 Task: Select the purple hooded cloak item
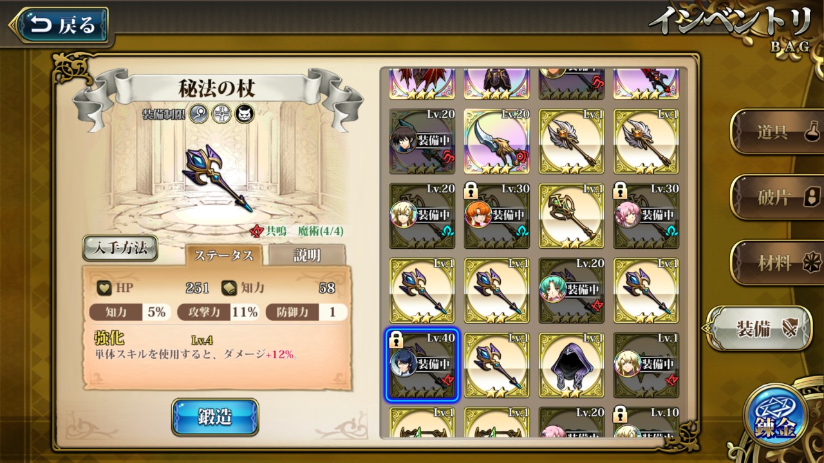572,365
